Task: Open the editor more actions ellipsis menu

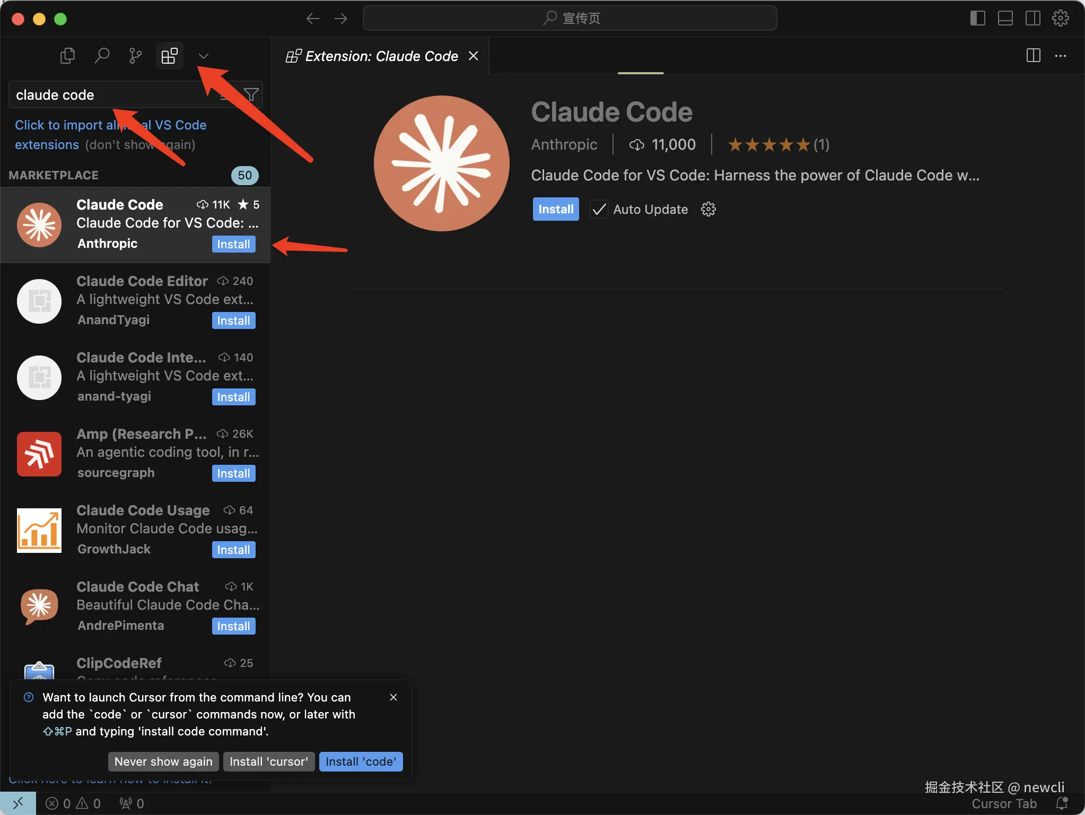Action: 1061,56
